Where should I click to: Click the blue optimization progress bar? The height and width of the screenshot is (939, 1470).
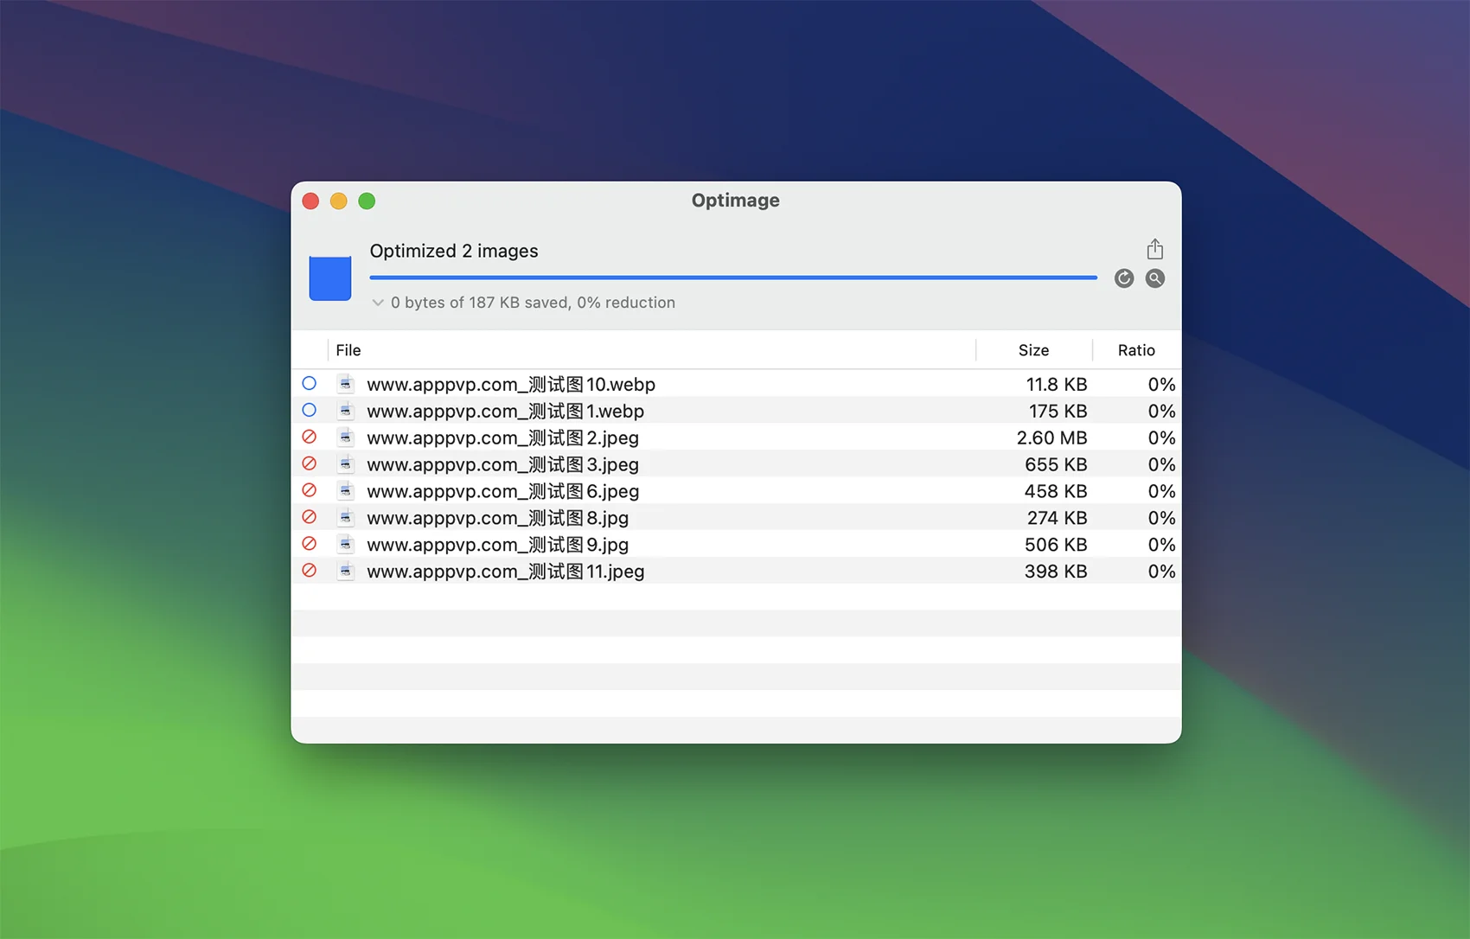[x=733, y=278]
